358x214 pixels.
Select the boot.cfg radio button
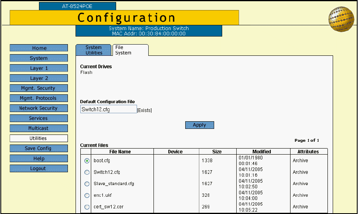pyautogui.click(x=87, y=161)
